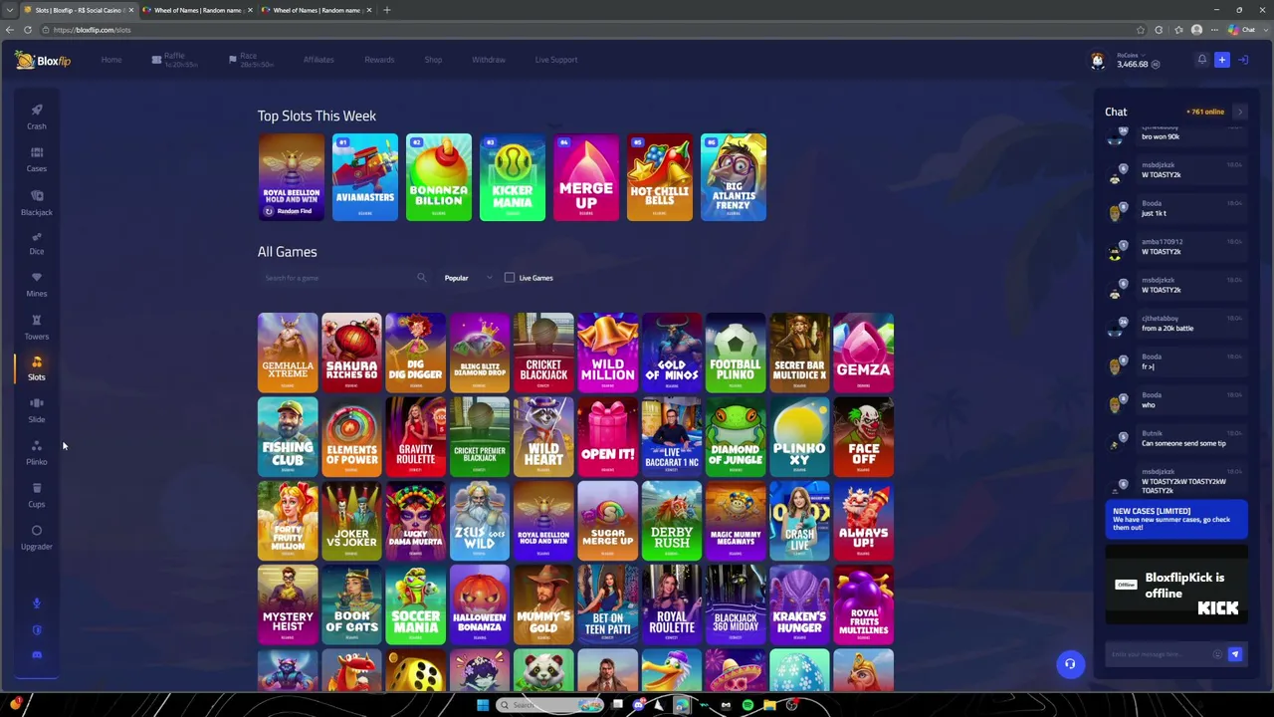The image size is (1274, 717).
Task: Go to the Cups game in the sidebar
Action: (37, 495)
